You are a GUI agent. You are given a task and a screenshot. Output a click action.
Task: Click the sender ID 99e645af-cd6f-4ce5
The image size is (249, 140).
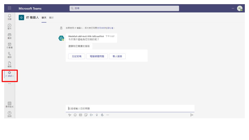[x=86, y=36]
